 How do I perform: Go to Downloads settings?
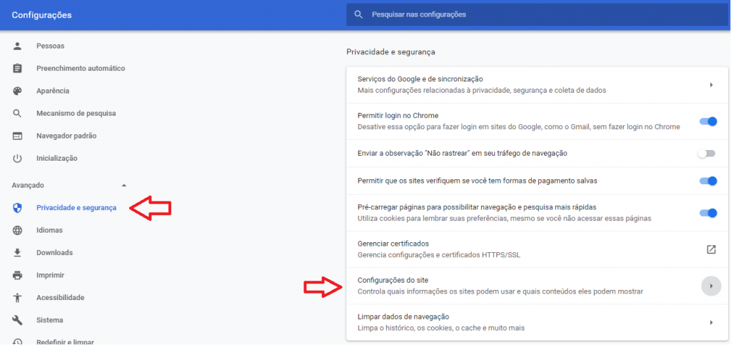pyautogui.click(x=54, y=253)
